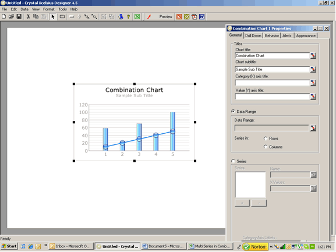Click the Untitled - Crystal taskbar item
The height and width of the screenshot is (252, 336).
[x=118, y=246]
